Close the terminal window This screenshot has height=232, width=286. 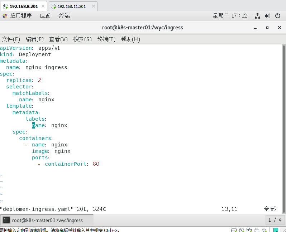pyautogui.click(x=280, y=28)
